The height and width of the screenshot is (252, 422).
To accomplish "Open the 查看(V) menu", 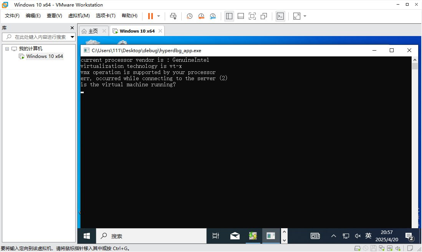I will click(x=55, y=16).
